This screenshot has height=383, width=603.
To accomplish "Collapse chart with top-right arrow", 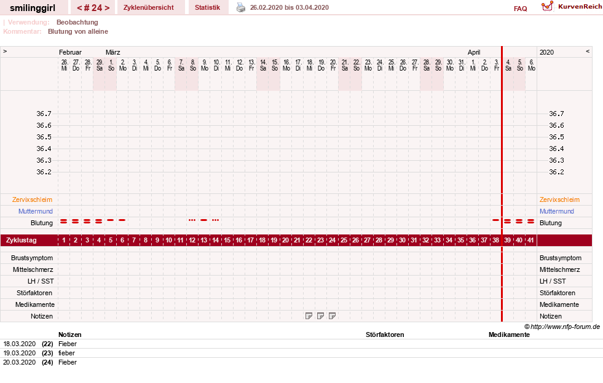I will [x=588, y=51].
